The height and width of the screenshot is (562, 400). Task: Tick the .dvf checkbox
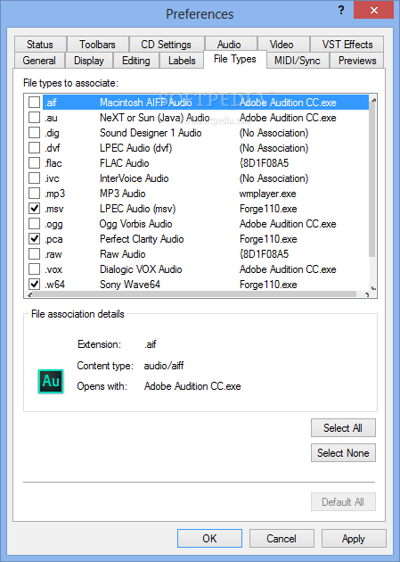click(x=35, y=148)
